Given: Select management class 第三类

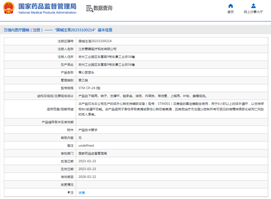Looking at the screenshot, I should tap(83, 80).
